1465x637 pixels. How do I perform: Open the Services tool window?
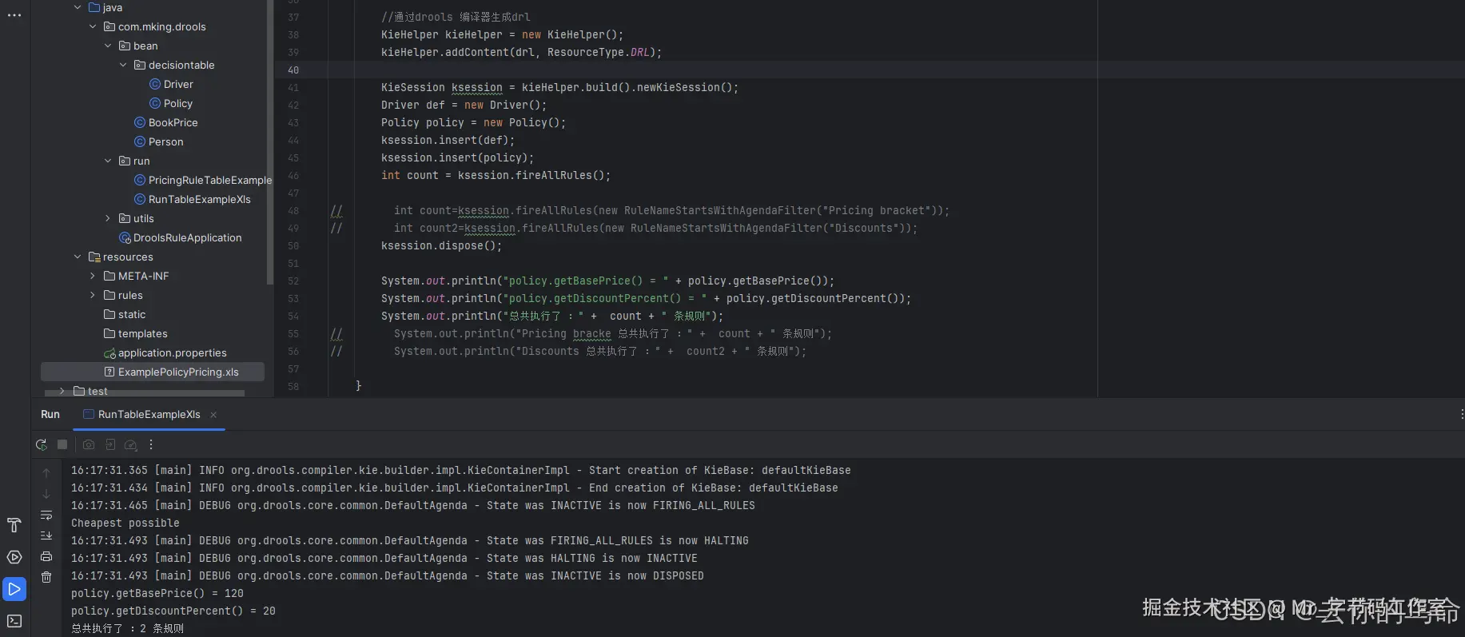click(14, 557)
